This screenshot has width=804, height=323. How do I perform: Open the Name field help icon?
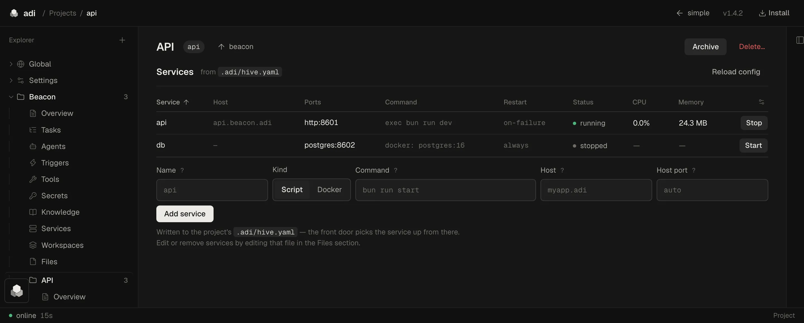182,170
